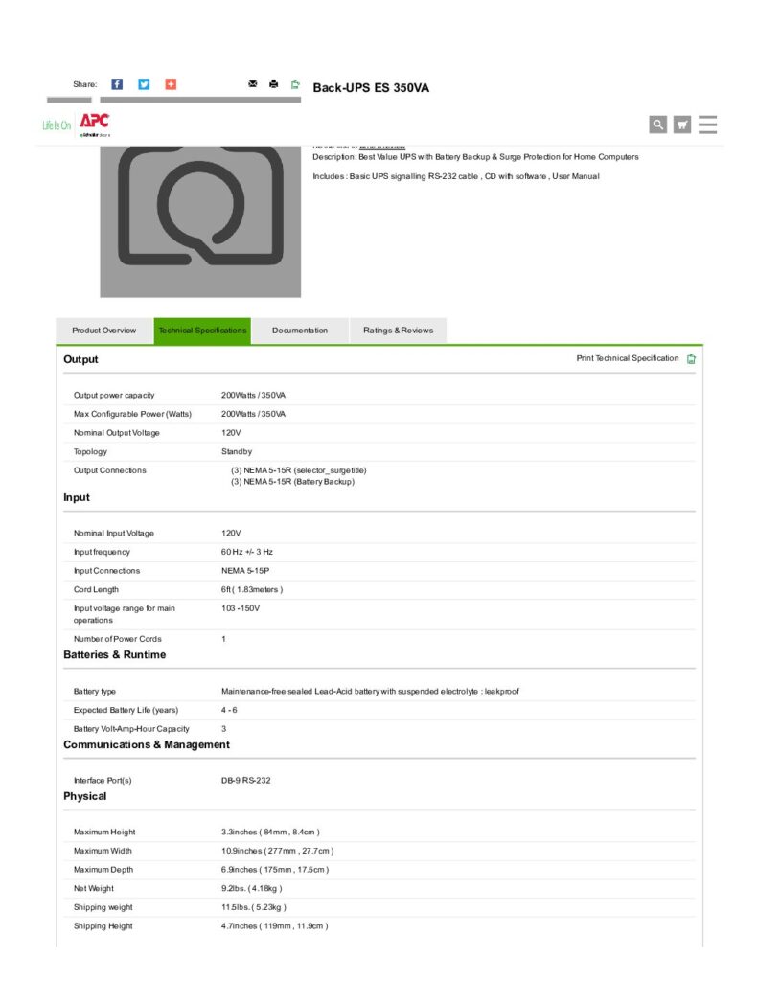Click the 10.9inches (277mm, 27.7cm) value

(x=277, y=851)
